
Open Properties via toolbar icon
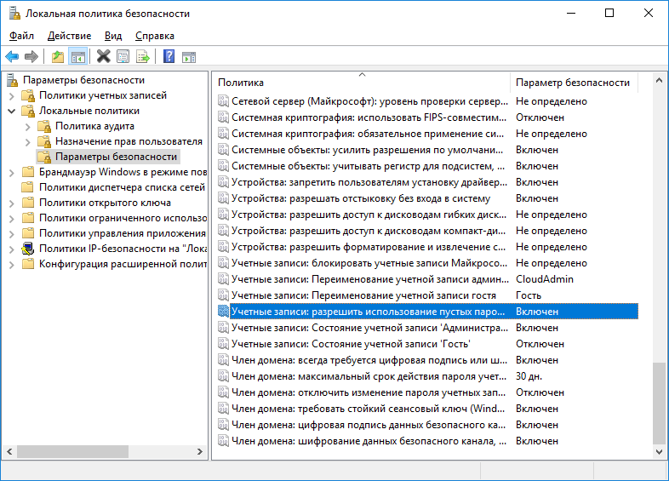[123, 56]
